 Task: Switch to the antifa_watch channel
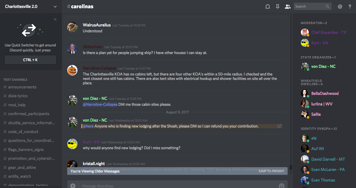tap(19, 176)
